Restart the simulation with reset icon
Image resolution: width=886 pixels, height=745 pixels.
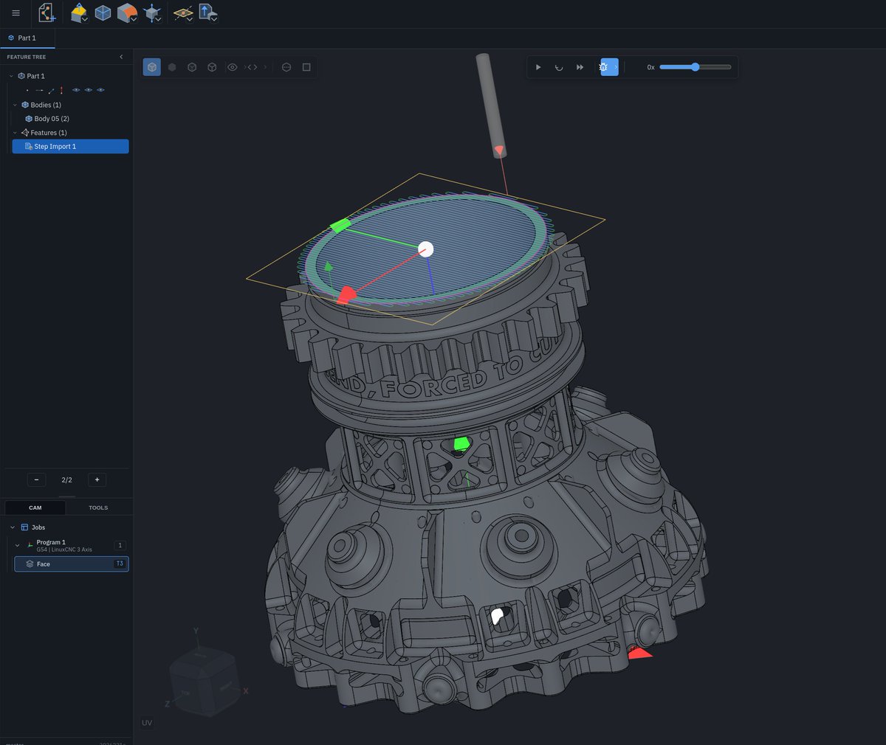click(559, 67)
